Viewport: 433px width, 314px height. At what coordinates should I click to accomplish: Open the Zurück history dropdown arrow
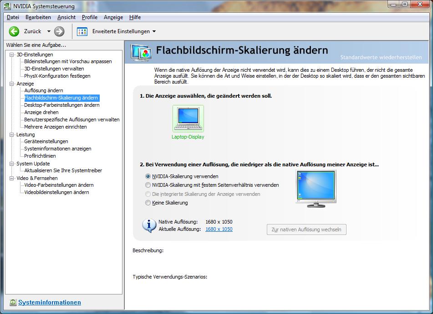coord(49,31)
